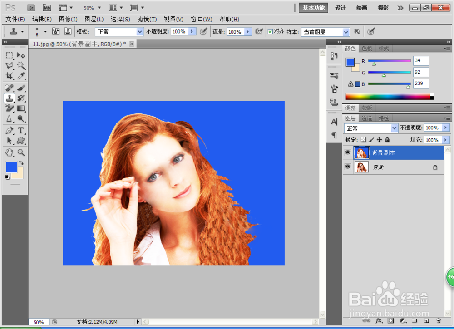Select the Horizontal Type tool
The width and height of the screenshot is (454, 329).
pos(21,130)
